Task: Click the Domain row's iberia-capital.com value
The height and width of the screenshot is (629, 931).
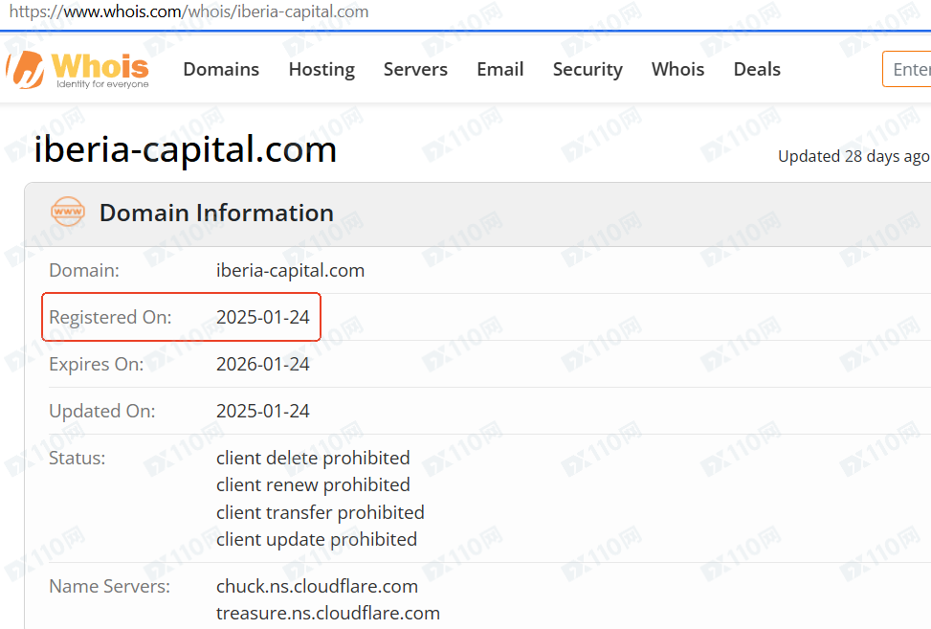Action: 290,270
